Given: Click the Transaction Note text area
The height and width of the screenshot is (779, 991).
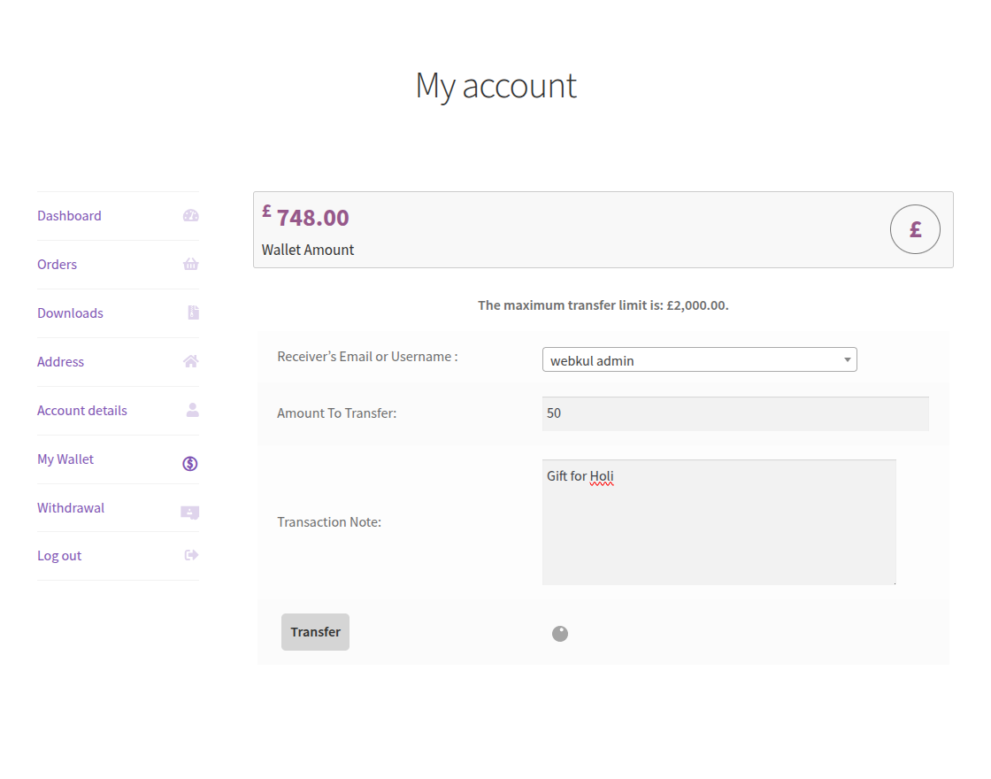Looking at the screenshot, I should [718, 521].
